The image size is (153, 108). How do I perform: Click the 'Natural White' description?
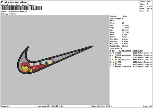[x=126, y=55]
